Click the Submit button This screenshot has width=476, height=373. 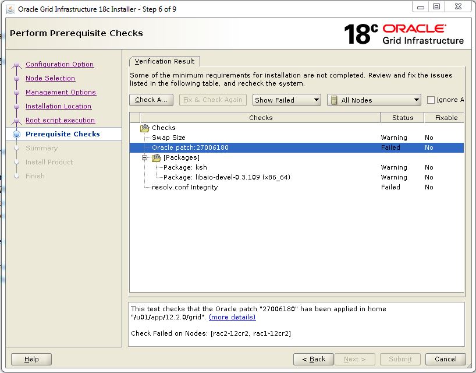400,359
